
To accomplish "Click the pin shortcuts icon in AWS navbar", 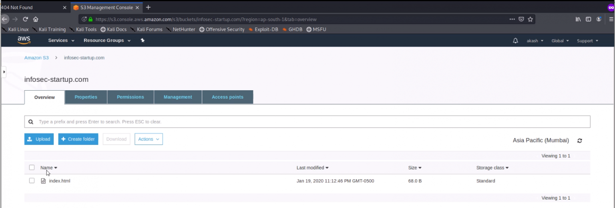I will (x=143, y=40).
